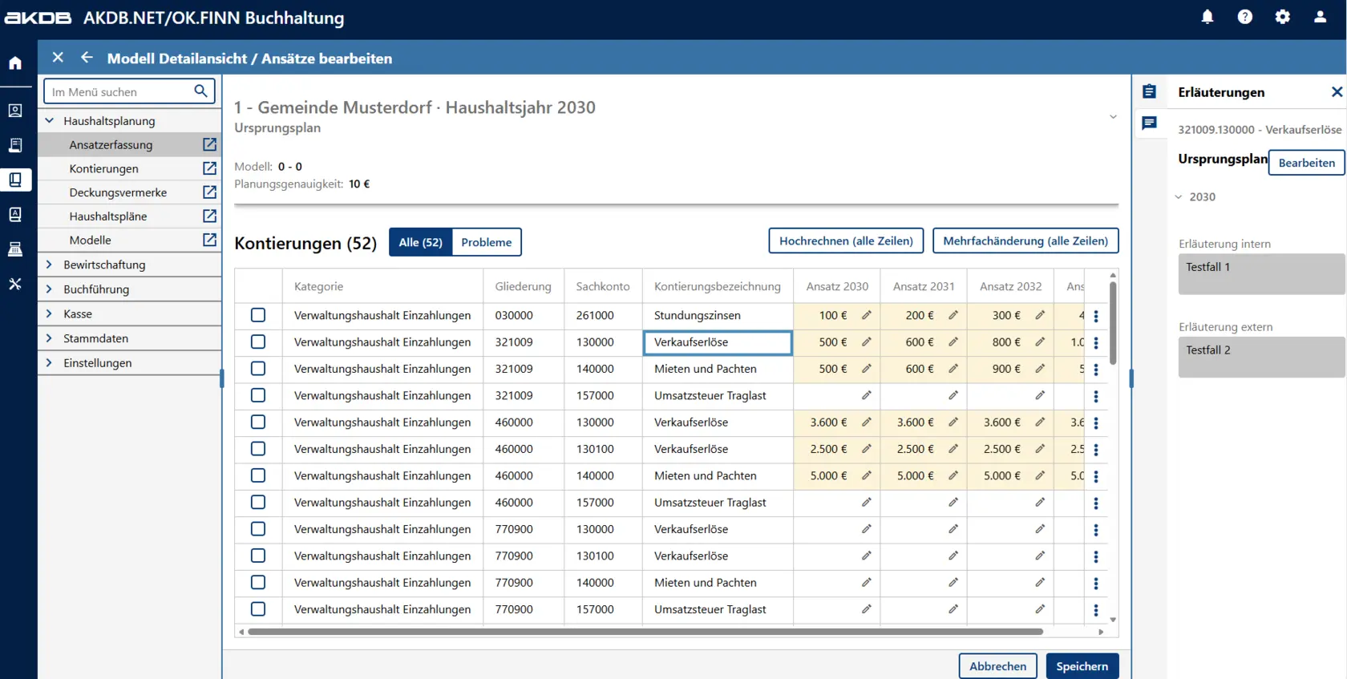The image size is (1347, 679).
Task: Open three-dot menu for Stundungszinsen row
Action: [1095, 317]
